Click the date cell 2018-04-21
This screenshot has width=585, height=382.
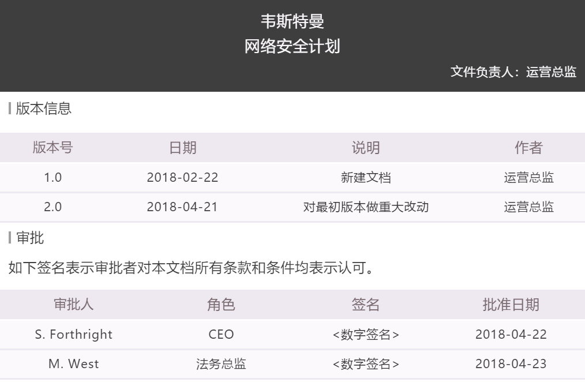point(182,208)
